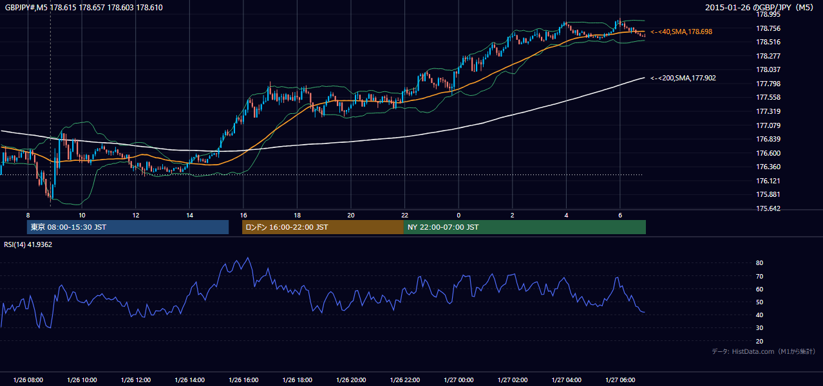Screen dimensions: 823x386
Task: Click hour label 14 under price chart
Action: (189, 215)
